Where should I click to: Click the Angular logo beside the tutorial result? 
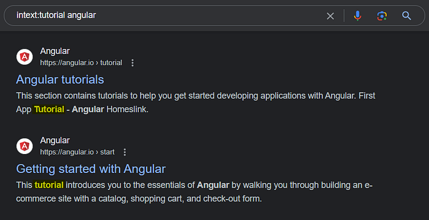25,57
